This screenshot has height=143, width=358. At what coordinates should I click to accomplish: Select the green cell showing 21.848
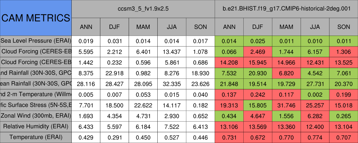[229, 84]
